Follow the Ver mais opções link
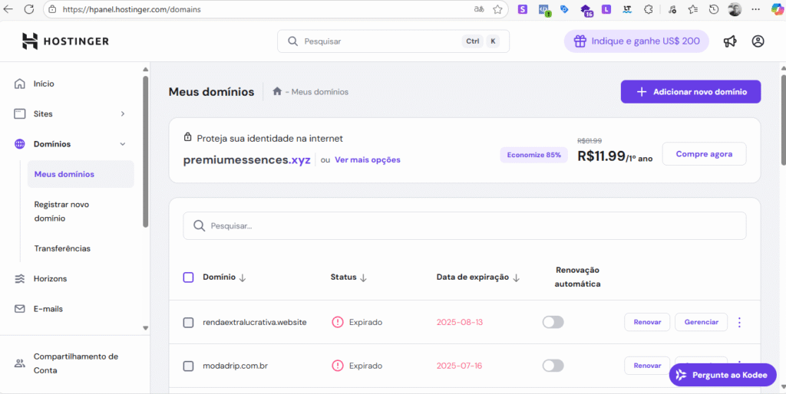This screenshot has height=394, width=786. click(x=368, y=160)
